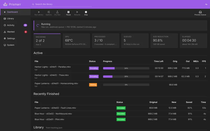Click the Dashboard play arrow icon
The height and width of the screenshot is (131, 210).
point(5,12)
